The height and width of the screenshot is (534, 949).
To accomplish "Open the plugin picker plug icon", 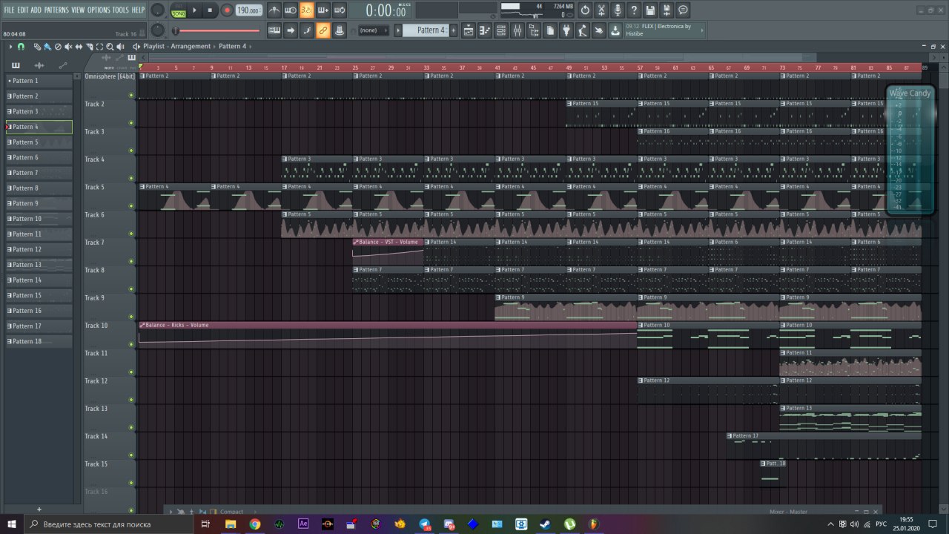I will (x=566, y=30).
